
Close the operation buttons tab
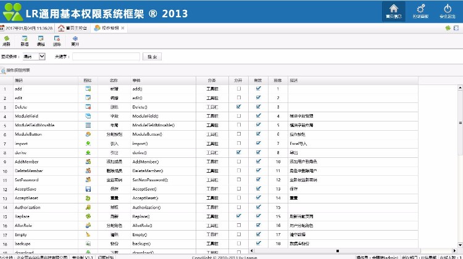(x=123, y=28)
